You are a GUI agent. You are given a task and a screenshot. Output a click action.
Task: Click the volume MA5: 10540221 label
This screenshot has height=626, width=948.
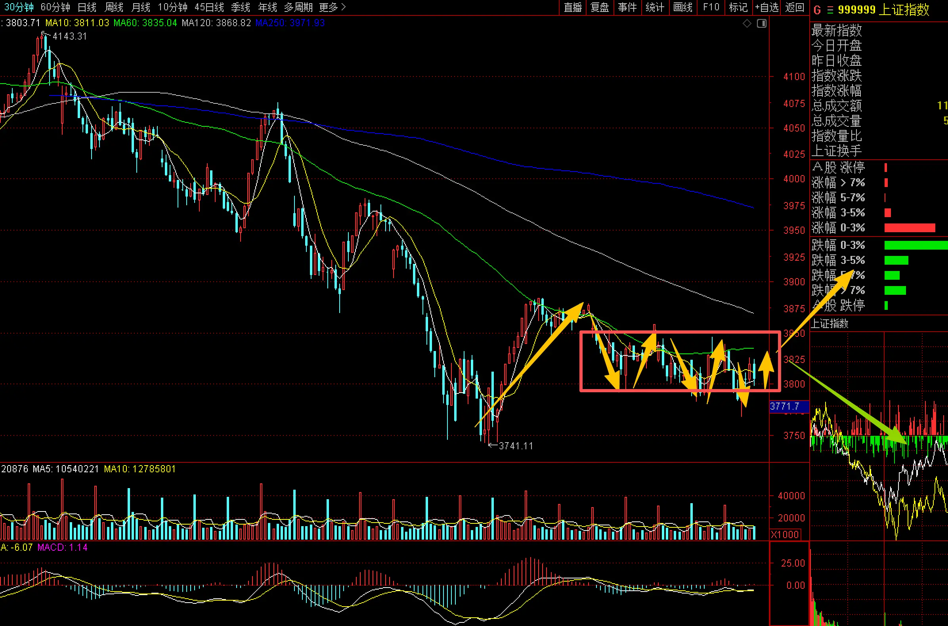[x=67, y=469]
